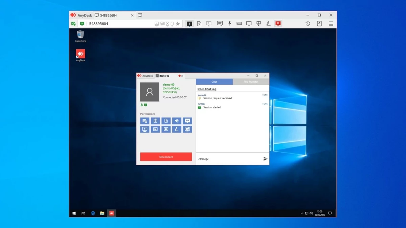This screenshot has height=228, width=406.
Task: Toggle sound transmission permission
Action: click(177, 121)
